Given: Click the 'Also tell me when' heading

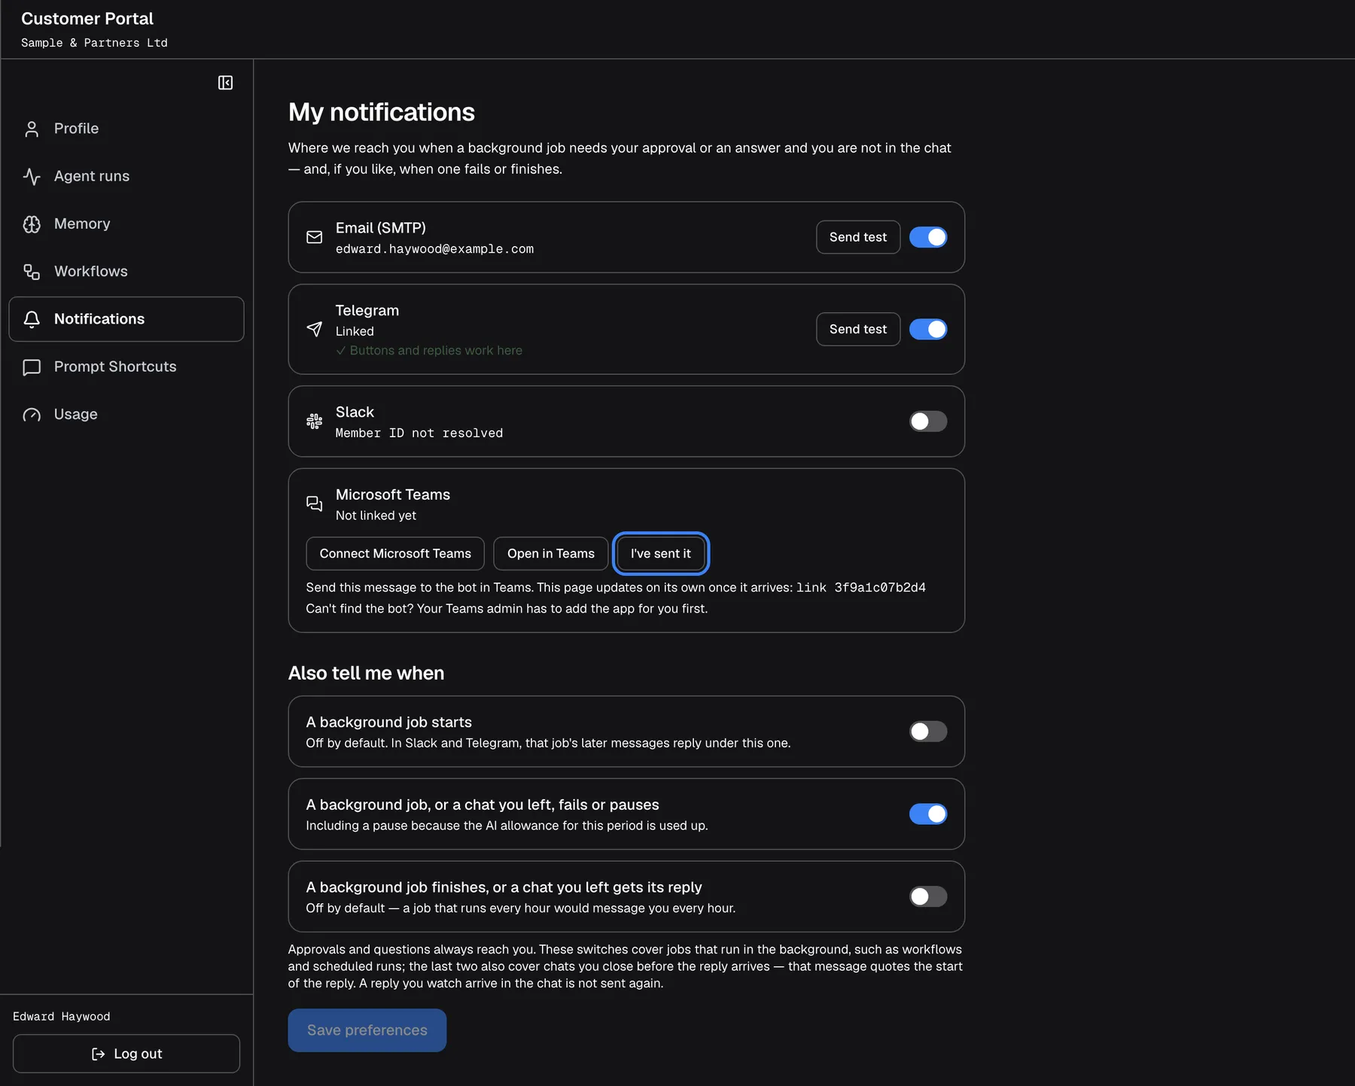Looking at the screenshot, I should 367,673.
